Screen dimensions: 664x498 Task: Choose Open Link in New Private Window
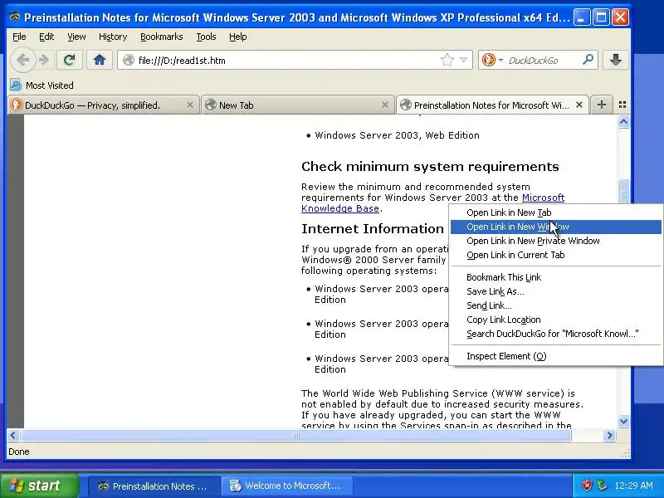(555, 241)
